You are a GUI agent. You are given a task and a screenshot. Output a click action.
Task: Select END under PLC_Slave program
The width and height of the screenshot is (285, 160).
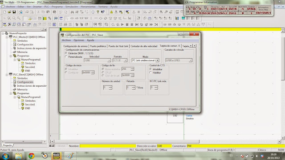(28, 108)
